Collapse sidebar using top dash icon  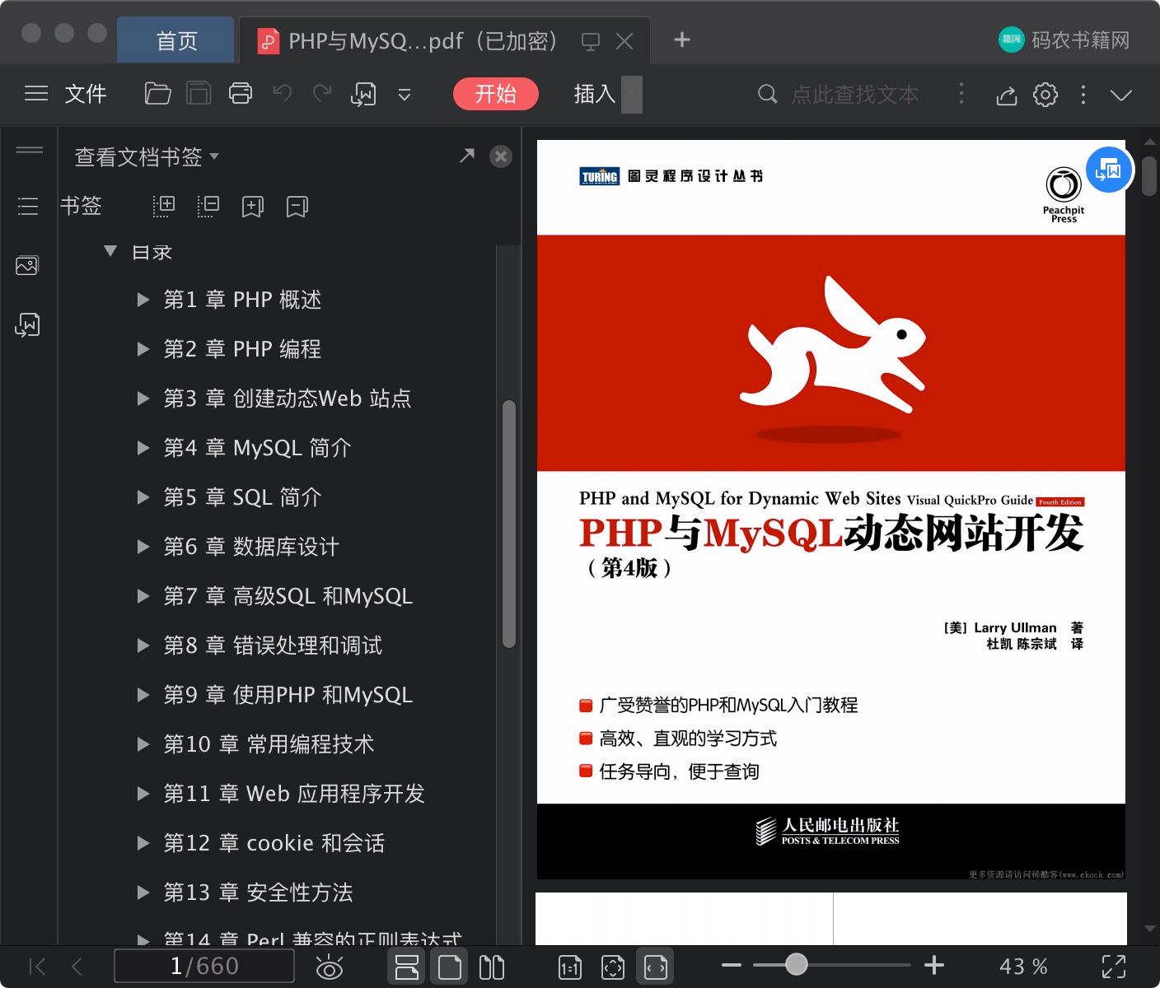[30, 150]
